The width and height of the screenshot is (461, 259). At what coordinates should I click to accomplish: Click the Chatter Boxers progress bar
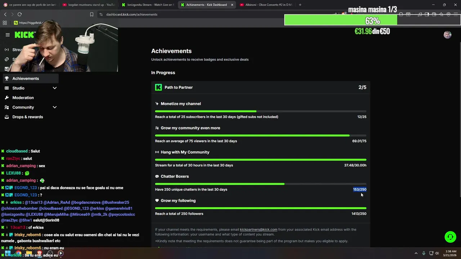pos(261,184)
